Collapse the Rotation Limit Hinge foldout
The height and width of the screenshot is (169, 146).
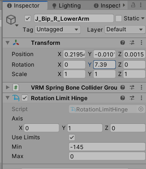[8, 98]
